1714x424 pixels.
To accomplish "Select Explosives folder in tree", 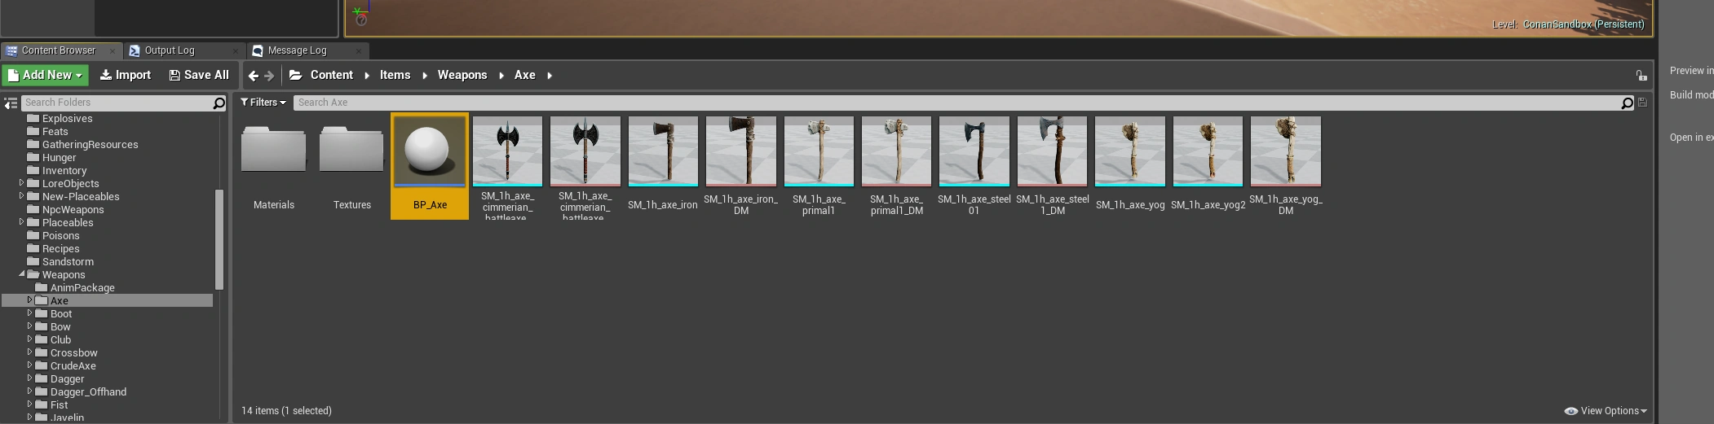I will click(x=67, y=119).
